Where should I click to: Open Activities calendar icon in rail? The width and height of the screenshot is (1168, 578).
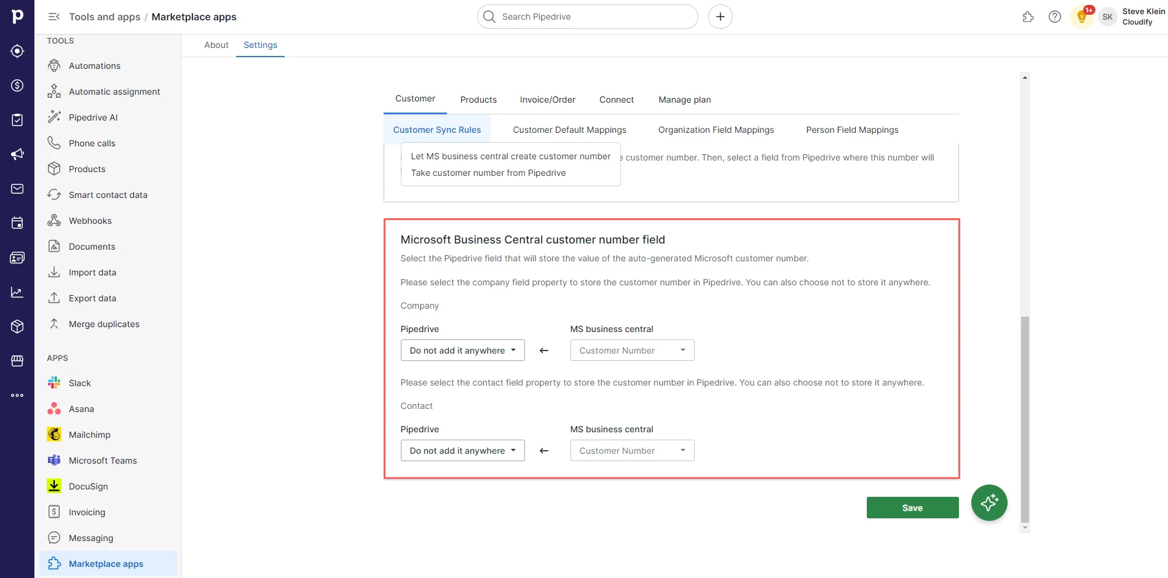[x=17, y=223]
